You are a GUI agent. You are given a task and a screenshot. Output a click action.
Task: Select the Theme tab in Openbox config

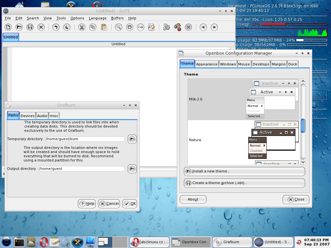coord(187,64)
